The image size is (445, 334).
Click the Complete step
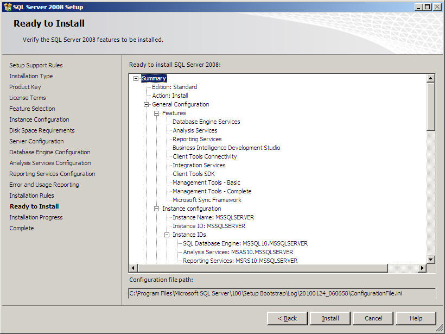pos(22,228)
